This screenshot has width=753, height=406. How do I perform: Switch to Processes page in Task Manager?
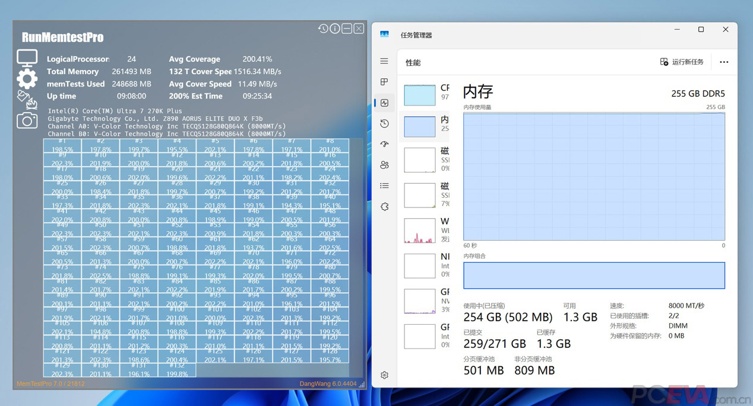pos(384,82)
